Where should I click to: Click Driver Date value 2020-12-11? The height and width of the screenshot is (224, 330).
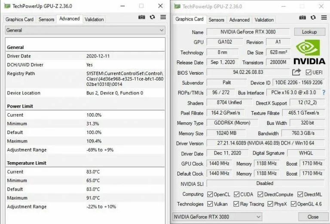coord(98,56)
